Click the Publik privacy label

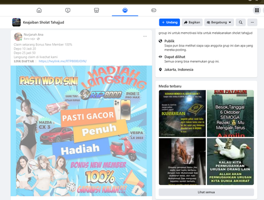point(169,41)
